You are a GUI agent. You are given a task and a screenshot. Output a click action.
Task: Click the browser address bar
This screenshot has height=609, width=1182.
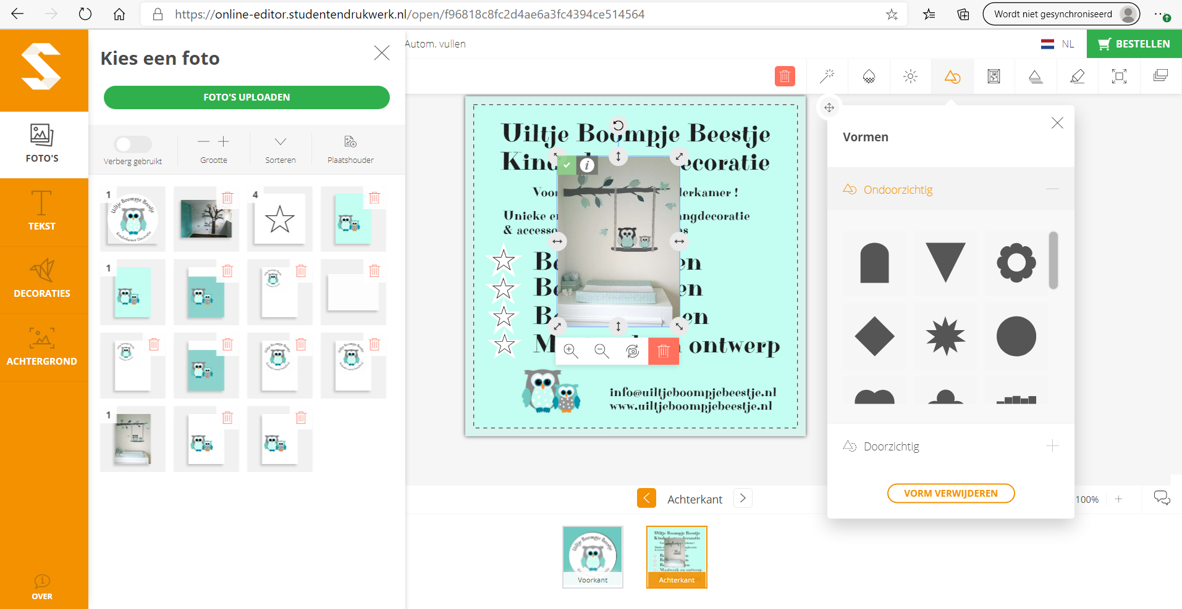point(523,14)
